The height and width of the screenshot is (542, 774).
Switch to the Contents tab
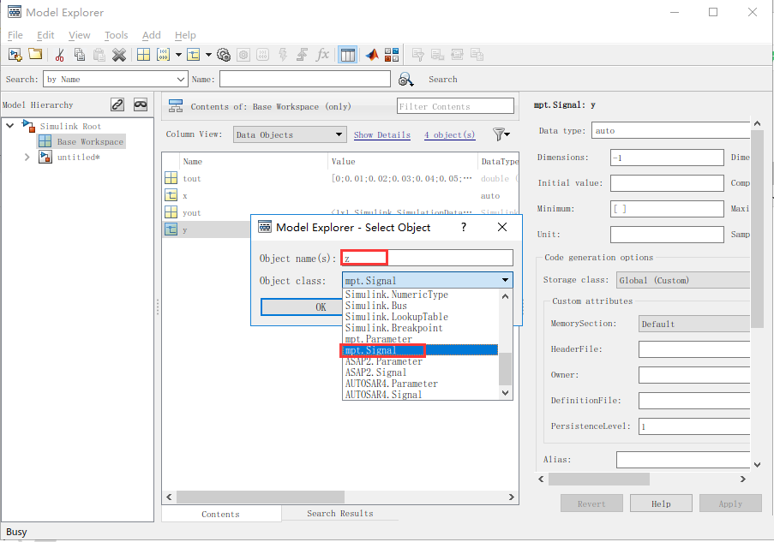click(x=220, y=514)
